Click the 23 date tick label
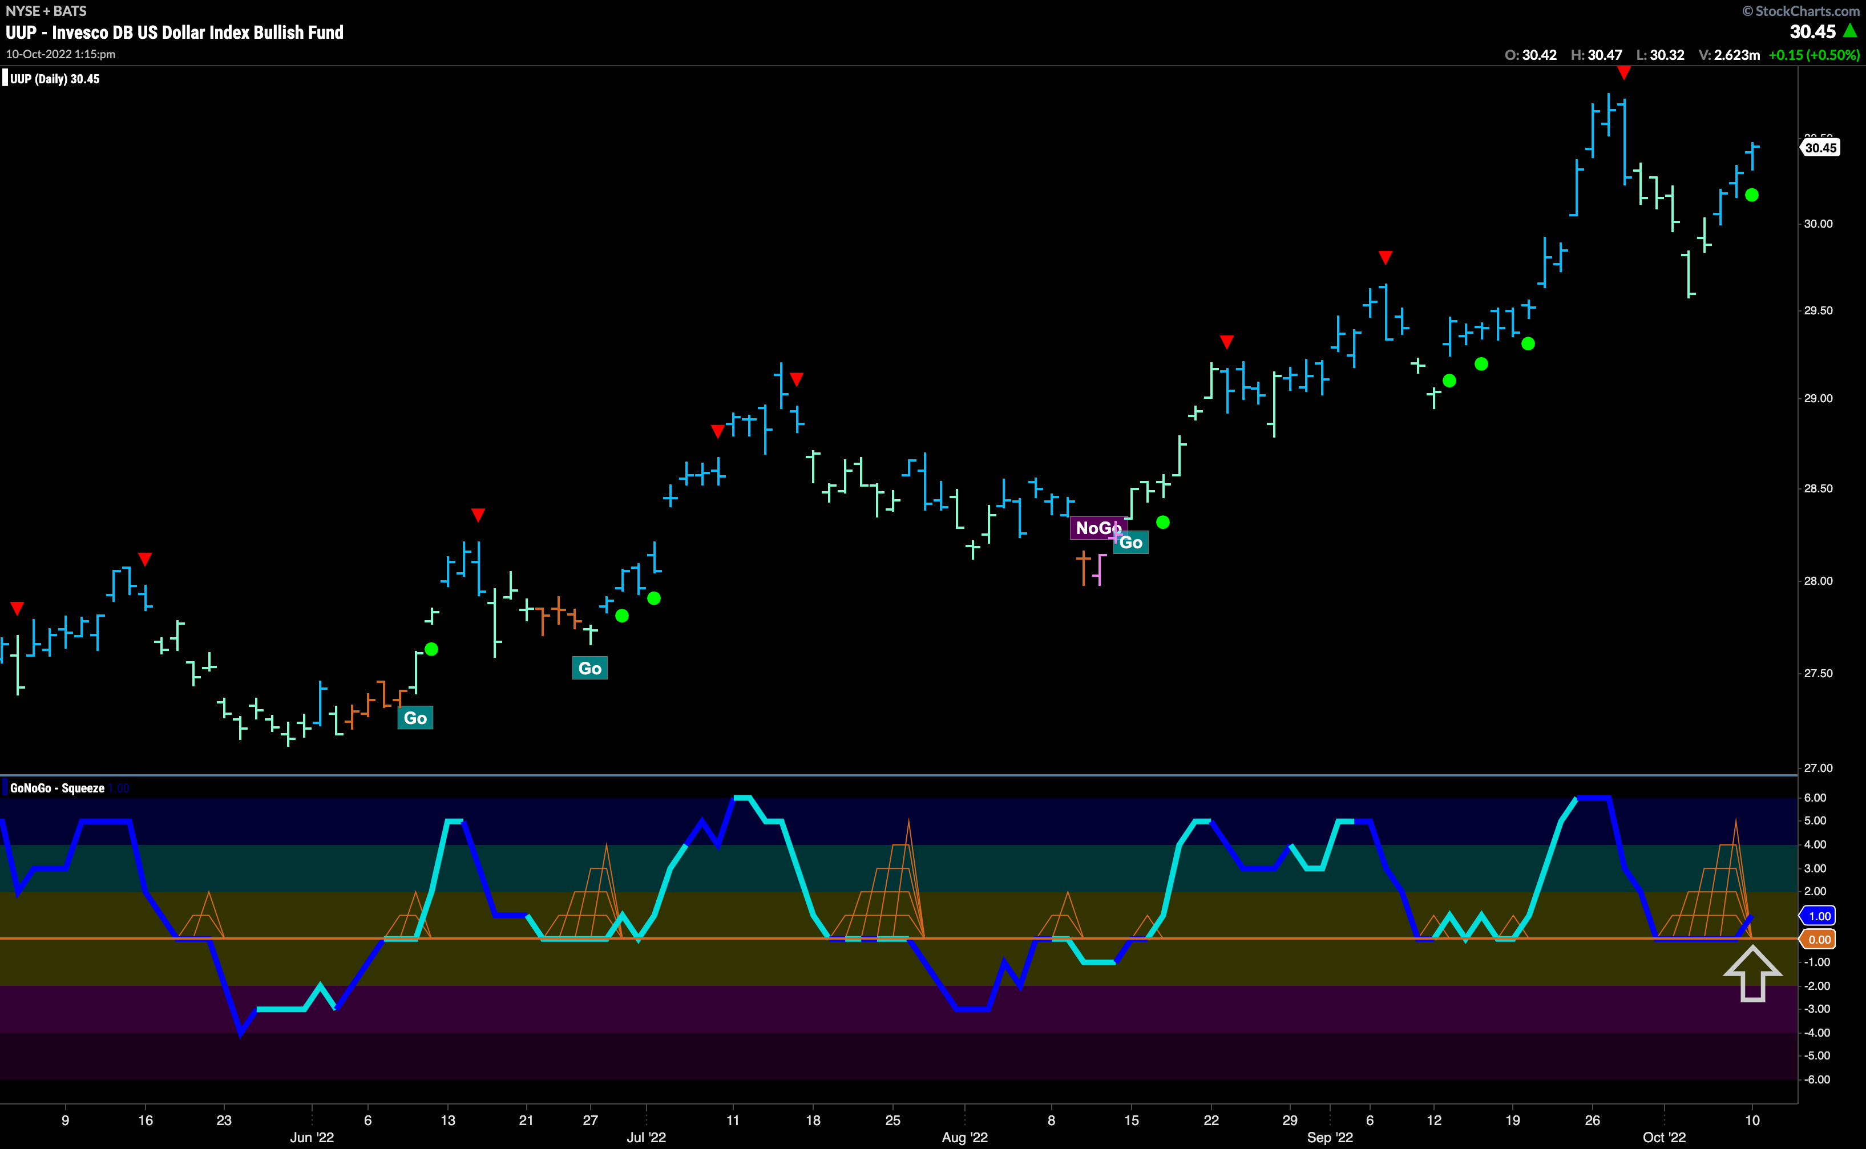 224,1120
